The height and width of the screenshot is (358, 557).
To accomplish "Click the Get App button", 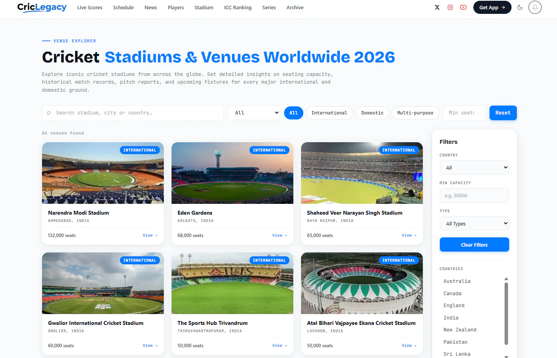I will pos(492,7).
